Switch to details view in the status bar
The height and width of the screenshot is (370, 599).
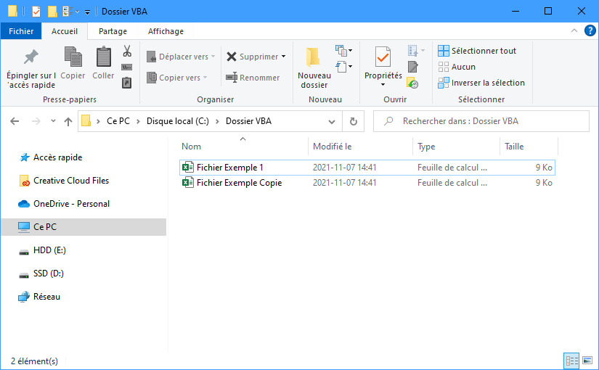pyautogui.click(x=571, y=361)
